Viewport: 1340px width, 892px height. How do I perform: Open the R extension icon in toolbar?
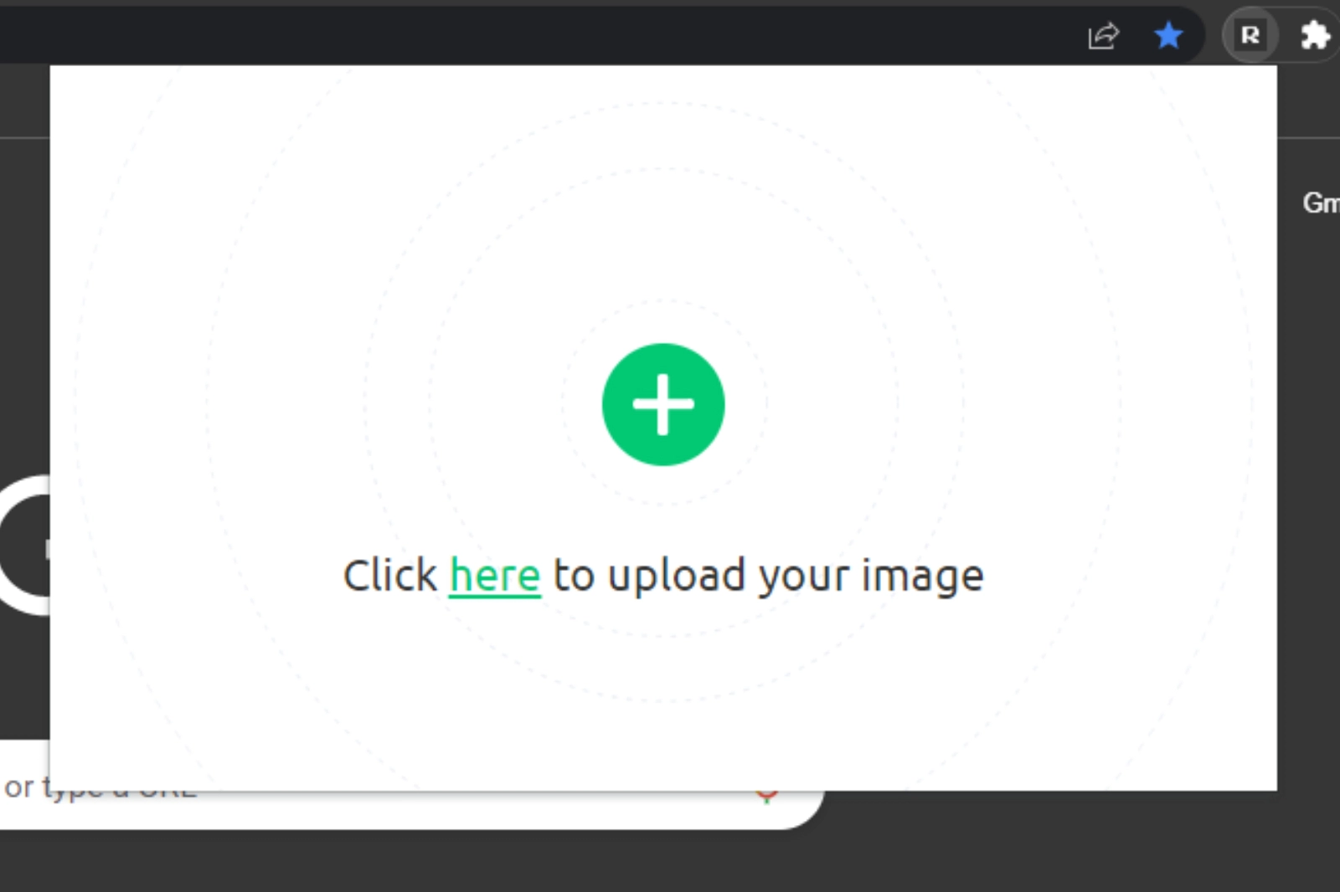(x=1250, y=35)
